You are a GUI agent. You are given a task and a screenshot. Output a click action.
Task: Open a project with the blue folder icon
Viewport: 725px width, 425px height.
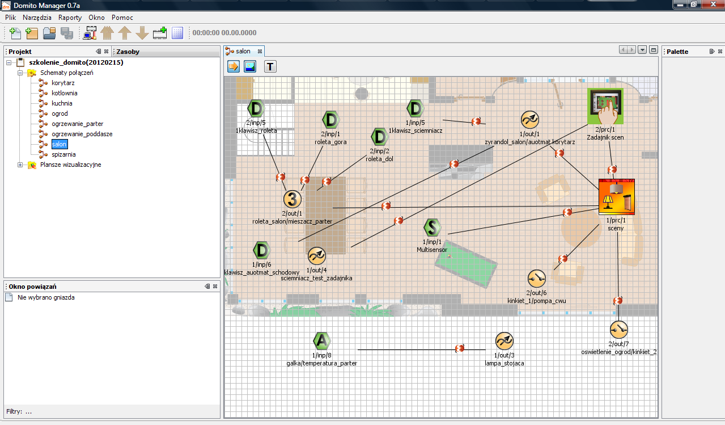click(x=49, y=33)
